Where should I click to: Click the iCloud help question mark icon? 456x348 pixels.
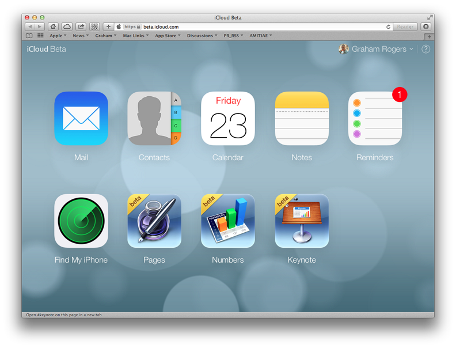click(x=425, y=49)
